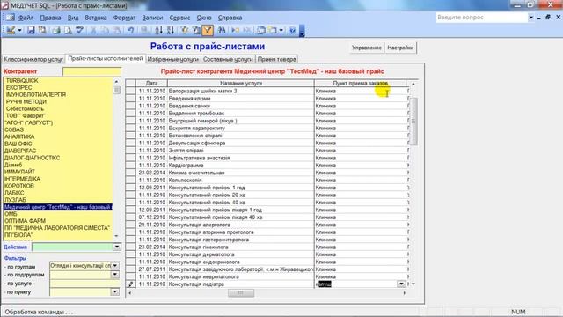This screenshot has height=317, width=563.
Task: Expand the help question dropdown arrow
Action: (x=530, y=18)
